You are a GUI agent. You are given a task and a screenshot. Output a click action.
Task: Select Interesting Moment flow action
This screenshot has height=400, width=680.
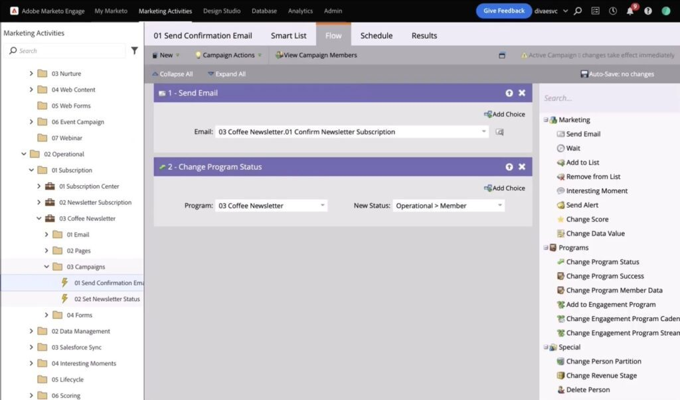point(592,190)
